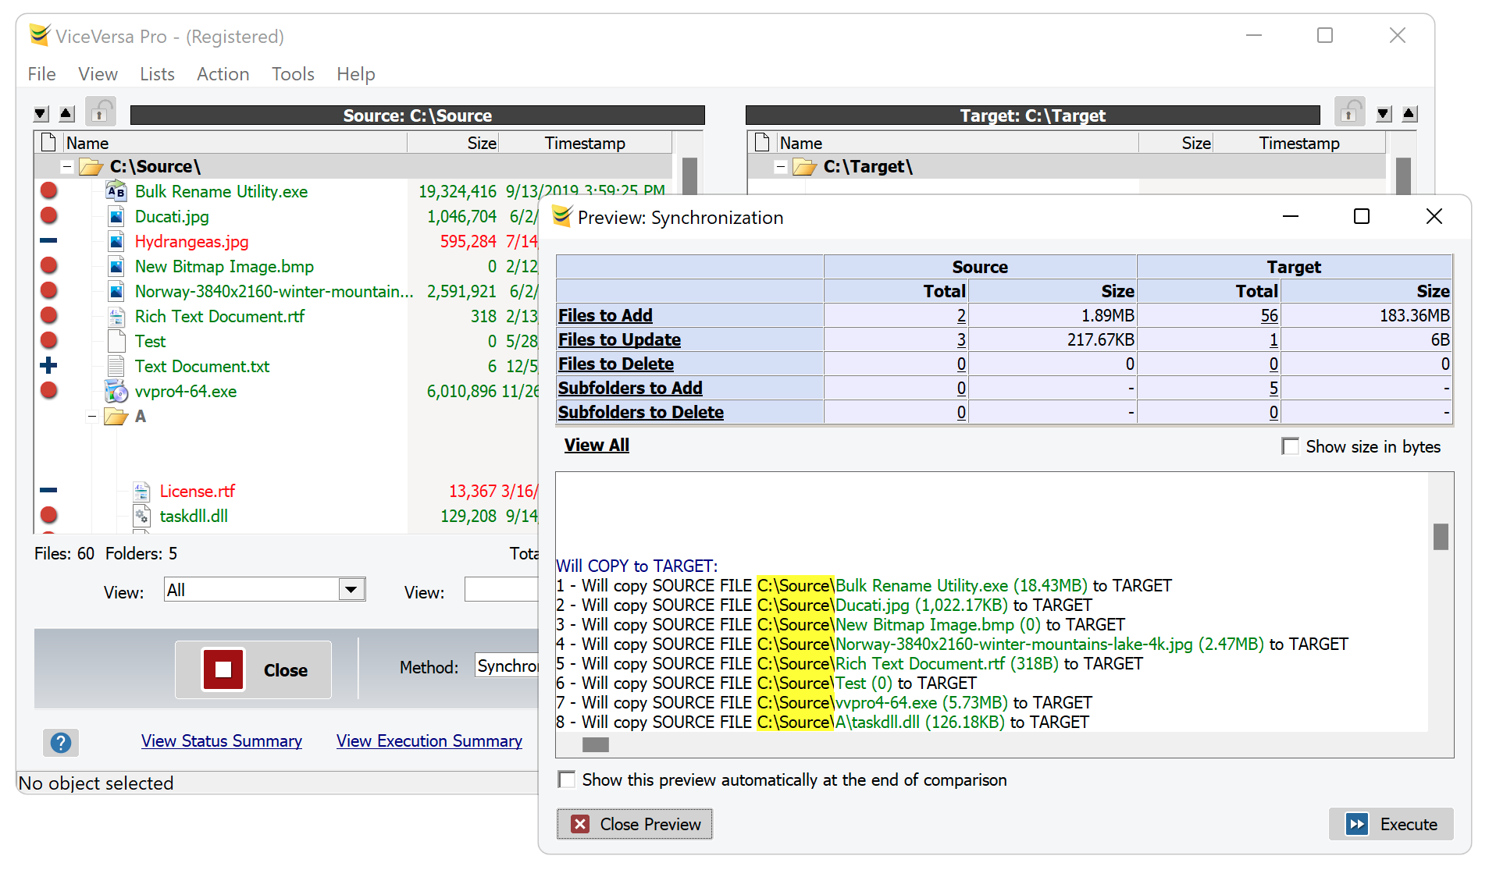Open View Status Summary link

coord(222,740)
